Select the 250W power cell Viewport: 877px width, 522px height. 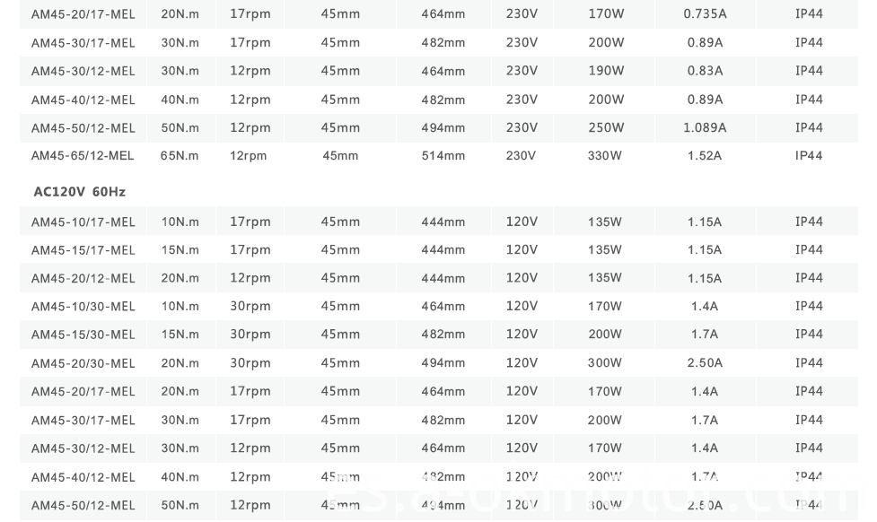(x=605, y=128)
